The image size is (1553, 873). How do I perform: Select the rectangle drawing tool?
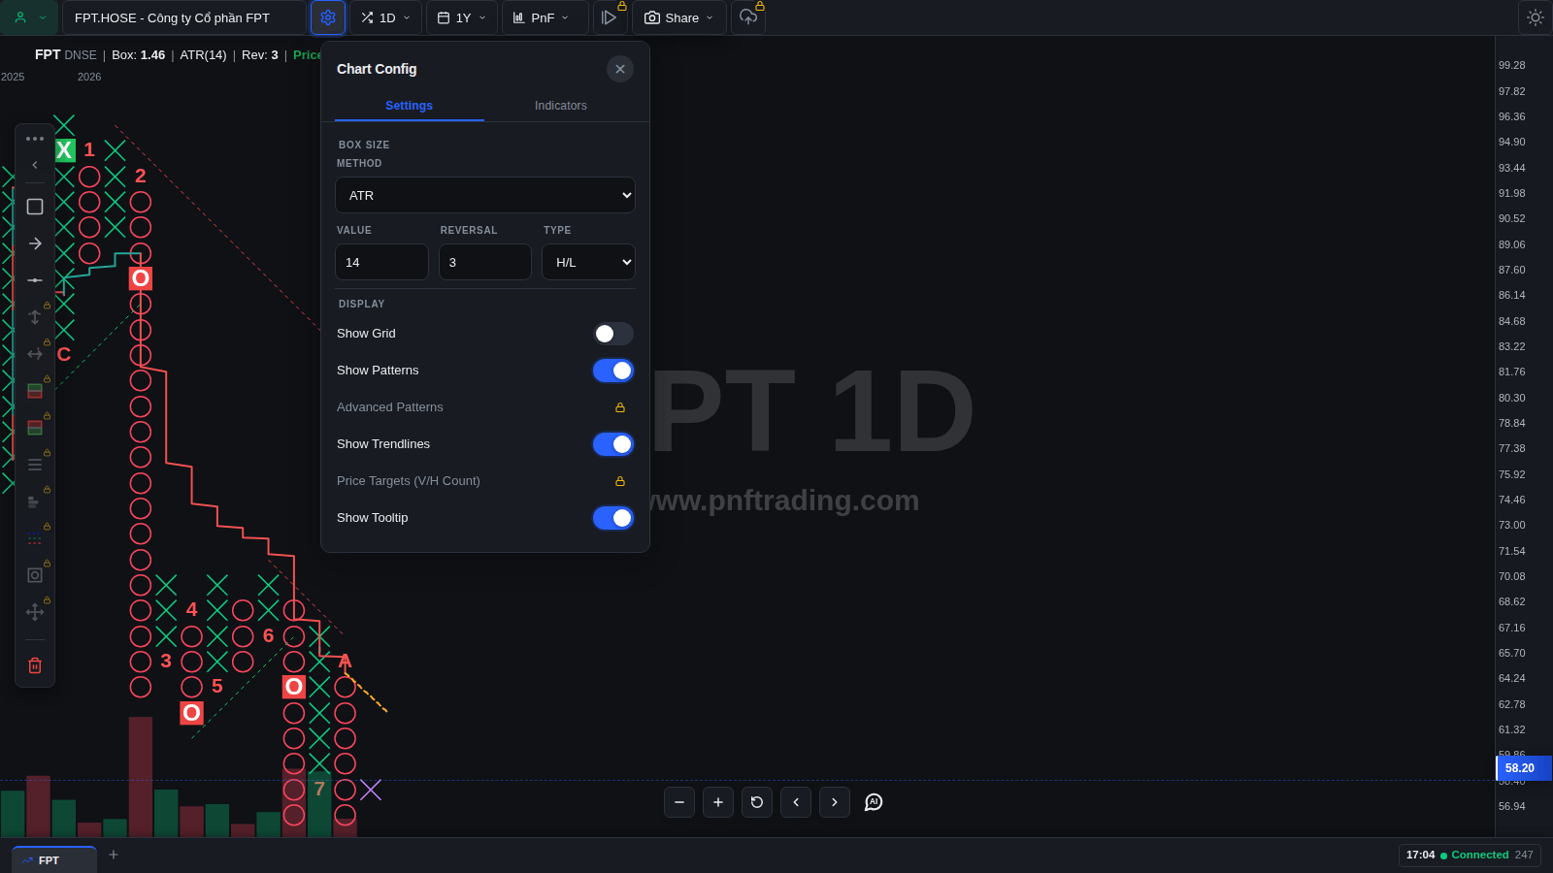35,207
